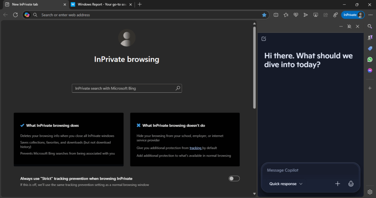Click 'Prevents Microsoft Bing searches' text
Image resolution: width=376 pixels, height=198 pixels.
pos(68,154)
